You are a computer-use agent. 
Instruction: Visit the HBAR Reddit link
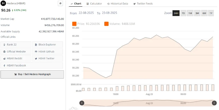click(16, 58)
